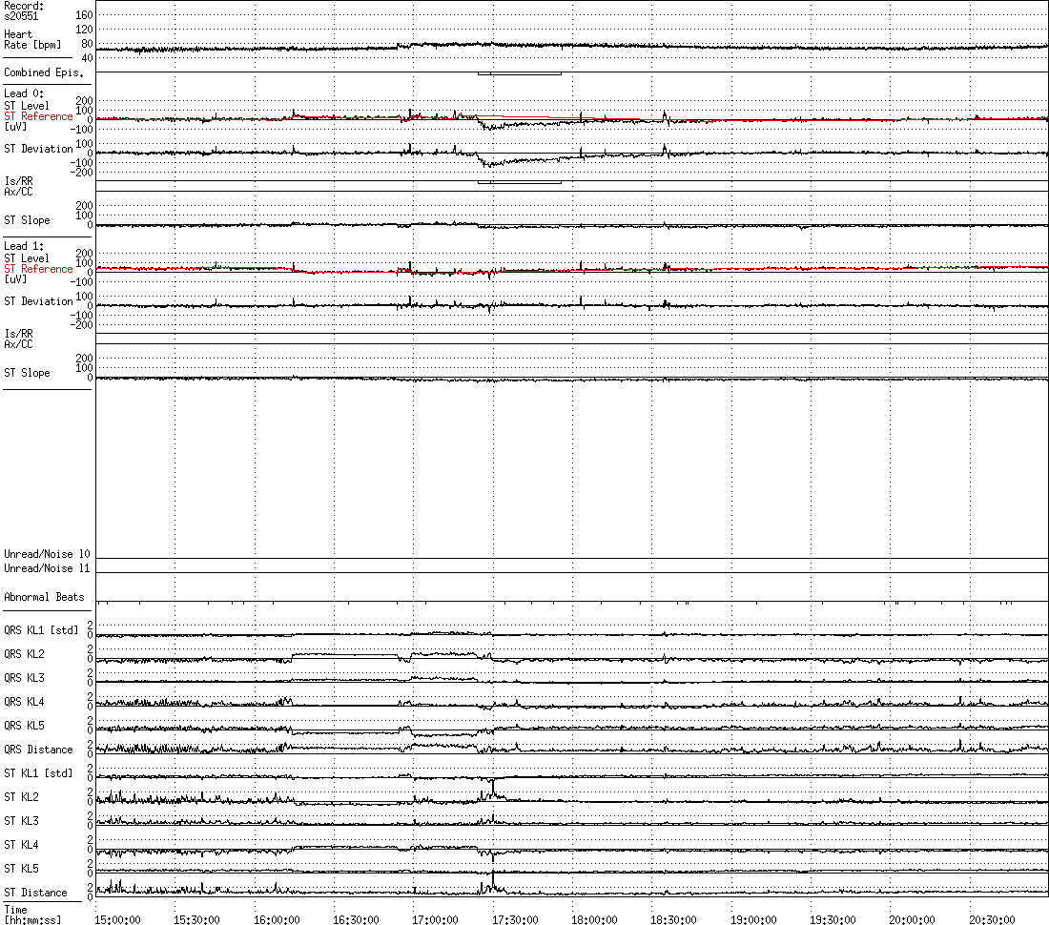Click the QRS Distance row label
Screen dimensions: 1049x925
38,750
